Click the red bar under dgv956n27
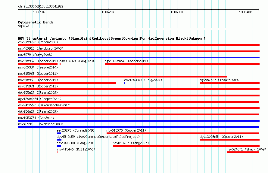 tap(139, 114)
